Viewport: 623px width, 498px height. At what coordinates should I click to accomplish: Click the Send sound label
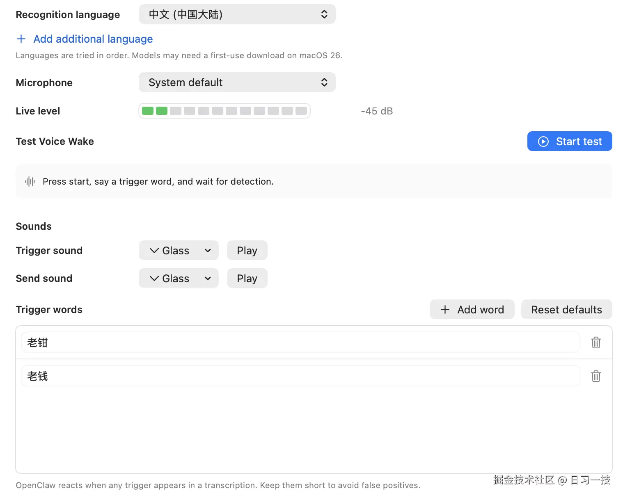coord(44,279)
